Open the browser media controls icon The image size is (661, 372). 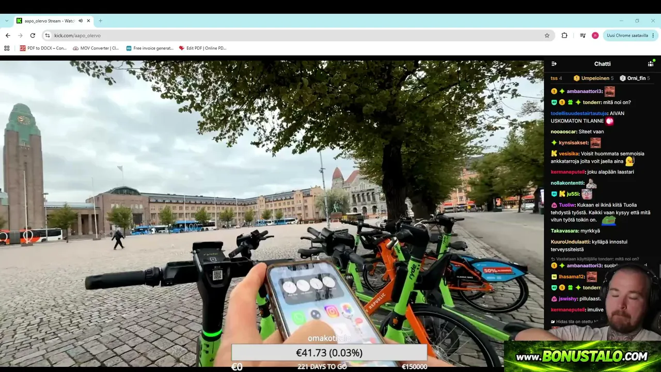click(583, 36)
